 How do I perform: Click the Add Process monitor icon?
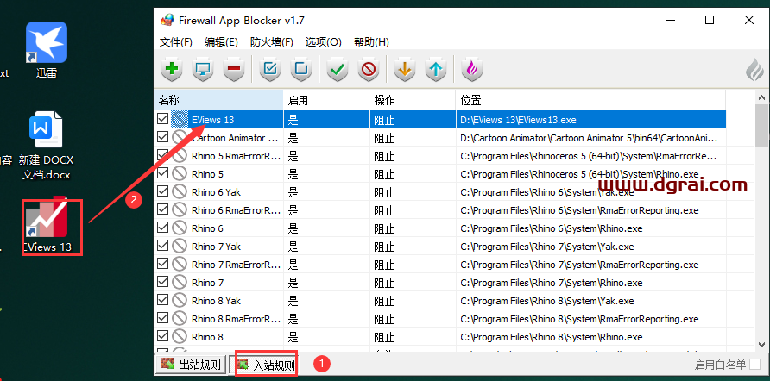202,70
